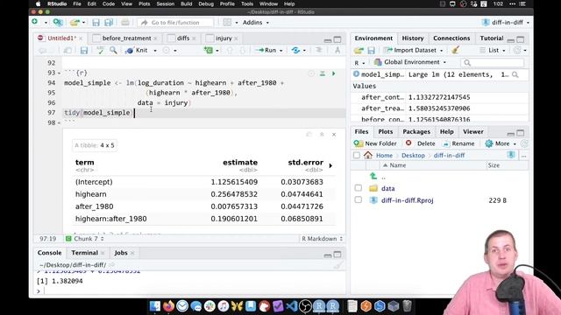Viewport: 561px width, 315px height.
Task: Open the diff-in-diff.Rproj file
Action: pos(407,200)
